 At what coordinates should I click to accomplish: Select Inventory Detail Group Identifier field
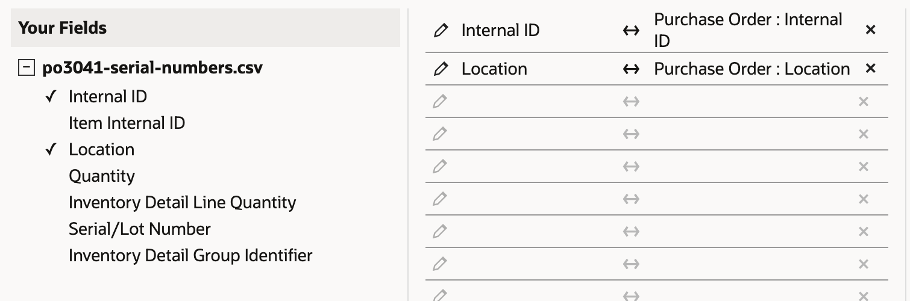point(190,255)
